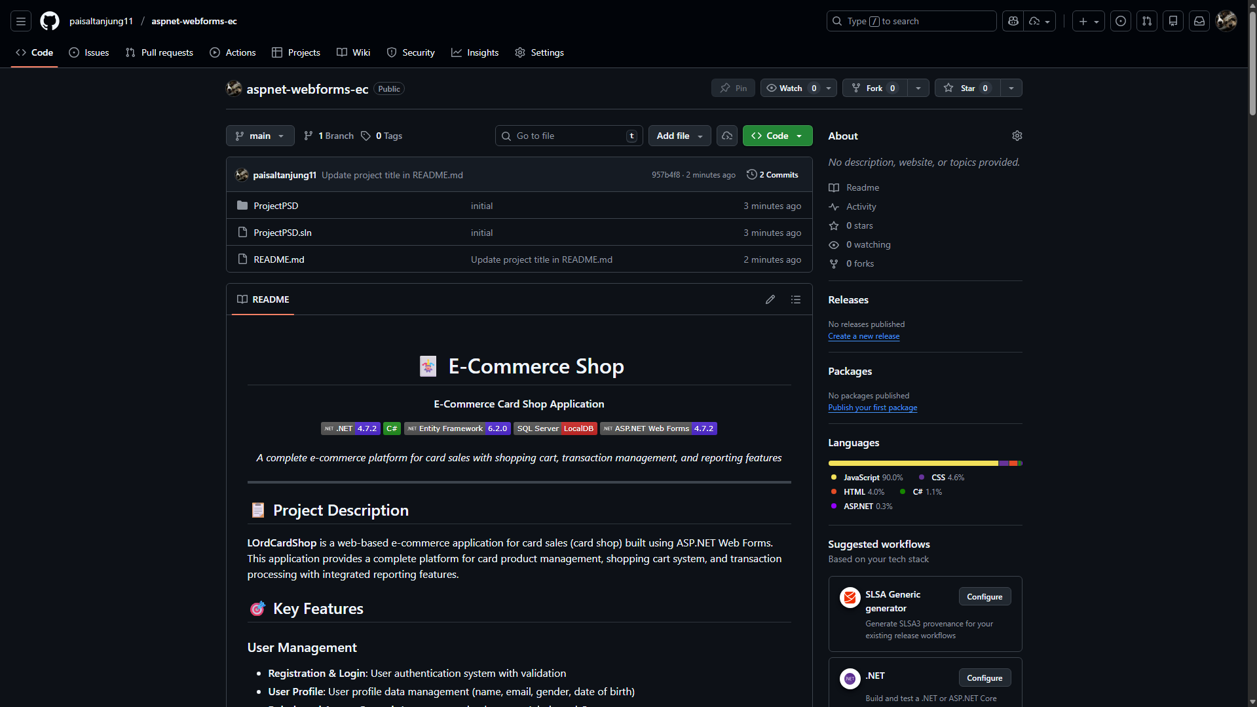Pin the repository to profile
1257x707 pixels.
point(733,88)
